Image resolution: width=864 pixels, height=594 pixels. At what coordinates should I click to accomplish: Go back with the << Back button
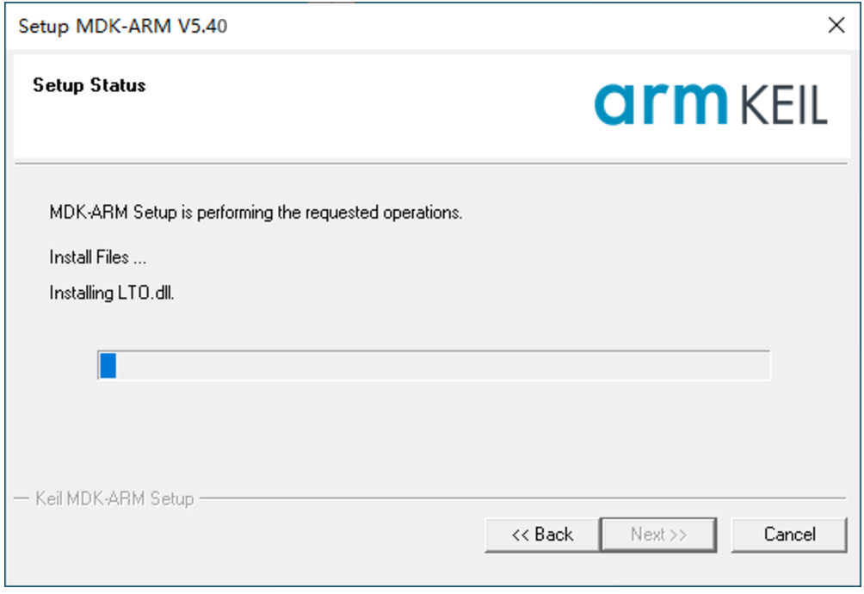(x=542, y=534)
